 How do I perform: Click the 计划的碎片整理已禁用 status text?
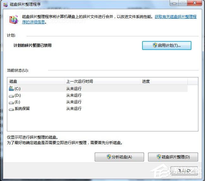pos(33,45)
